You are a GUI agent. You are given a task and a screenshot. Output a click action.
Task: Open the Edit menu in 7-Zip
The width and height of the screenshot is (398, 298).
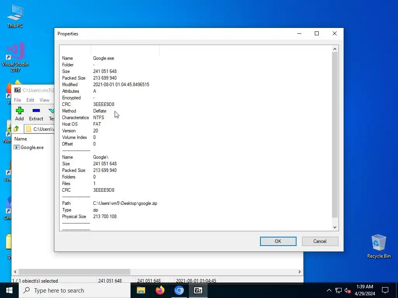(30, 100)
